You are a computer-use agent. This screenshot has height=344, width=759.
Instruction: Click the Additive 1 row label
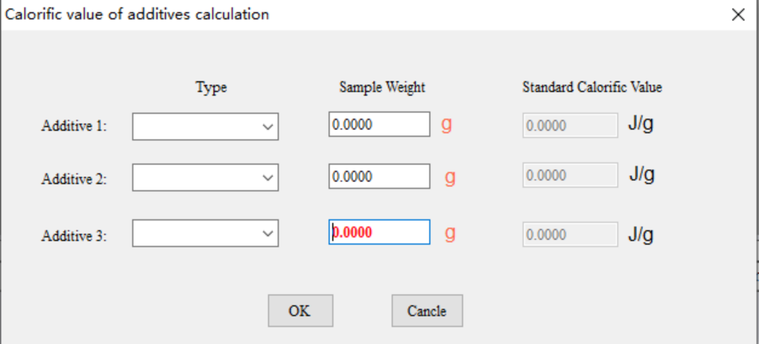pyautogui.click(x=74, y=127)
